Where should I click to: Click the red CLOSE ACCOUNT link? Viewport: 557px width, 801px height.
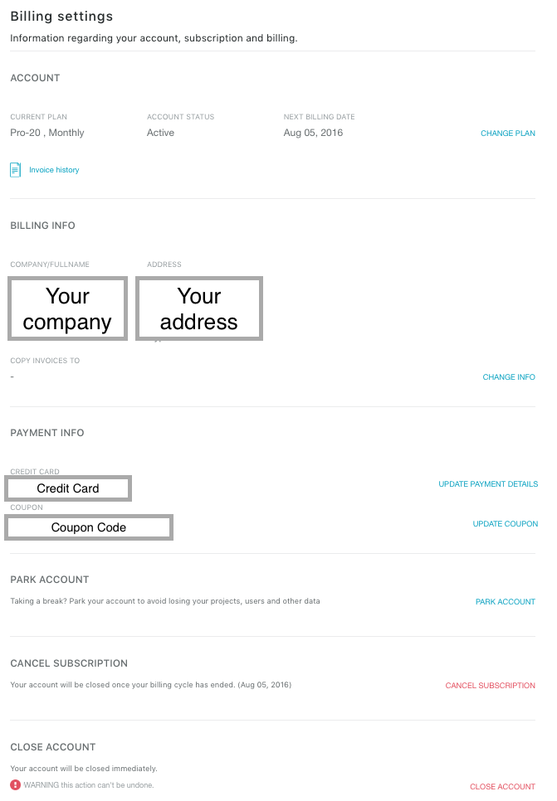coord(502,787)
